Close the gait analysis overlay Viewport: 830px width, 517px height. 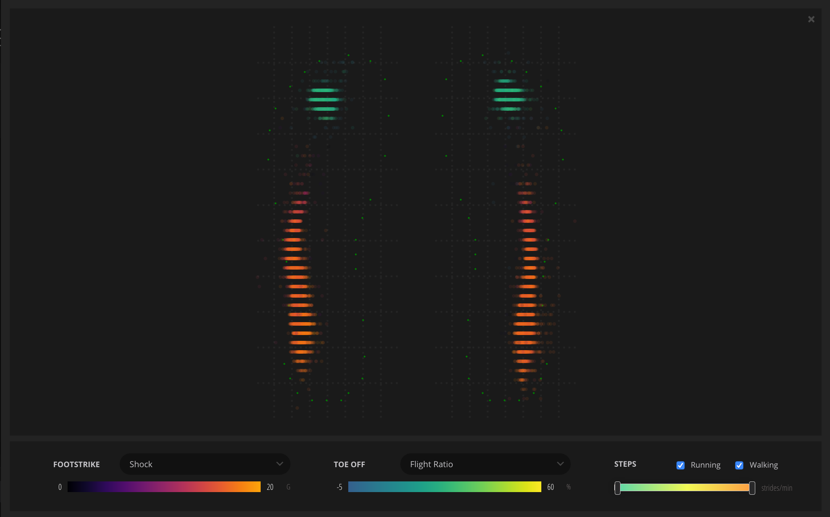pyautogui.click(x=811, y=19)
